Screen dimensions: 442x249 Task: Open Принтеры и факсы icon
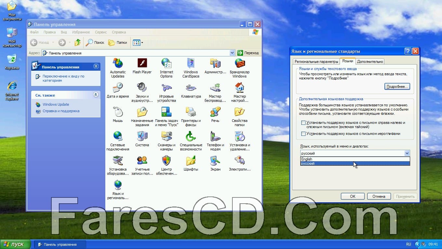(191, 116)
